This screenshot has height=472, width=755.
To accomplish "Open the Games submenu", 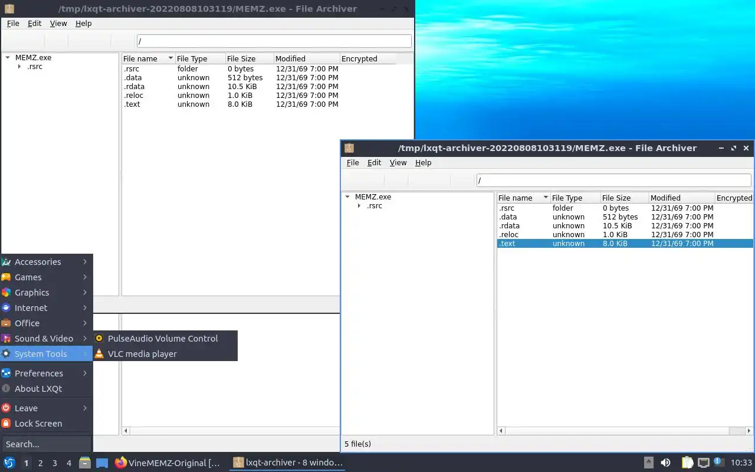I will [46, 277].
